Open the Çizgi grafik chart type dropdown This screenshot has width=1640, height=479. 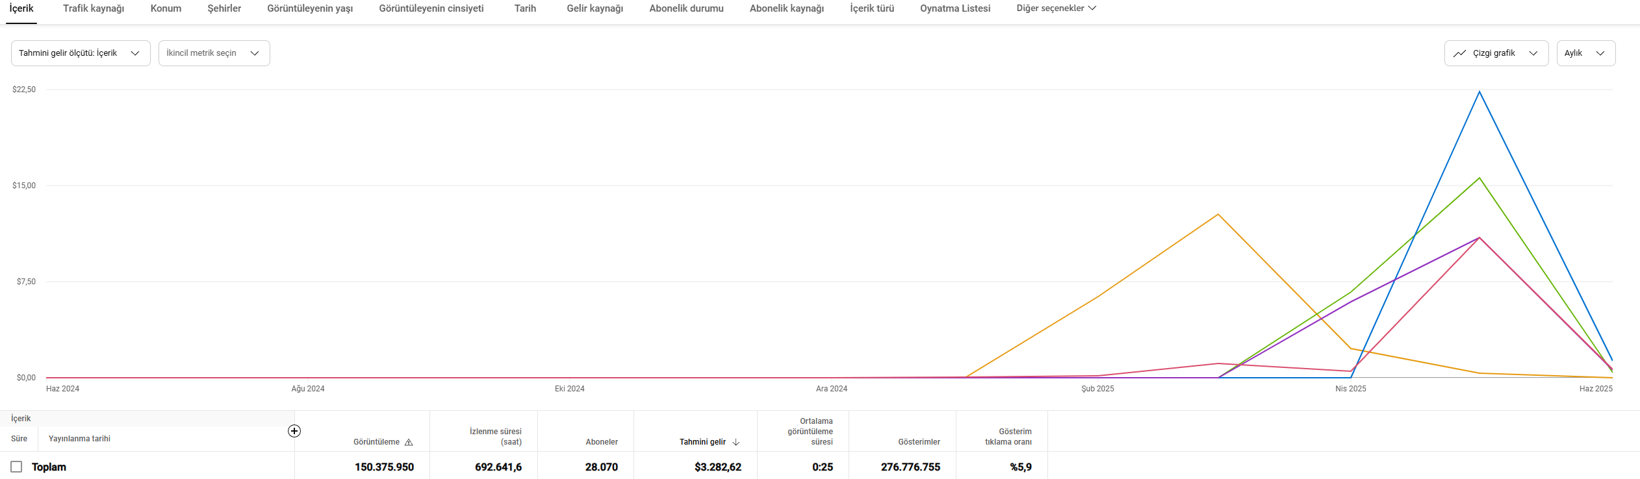pyautogui.click(x=1496, y=53)
